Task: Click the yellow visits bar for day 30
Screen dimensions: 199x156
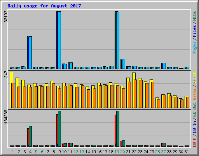Action: tap(180, 103)
